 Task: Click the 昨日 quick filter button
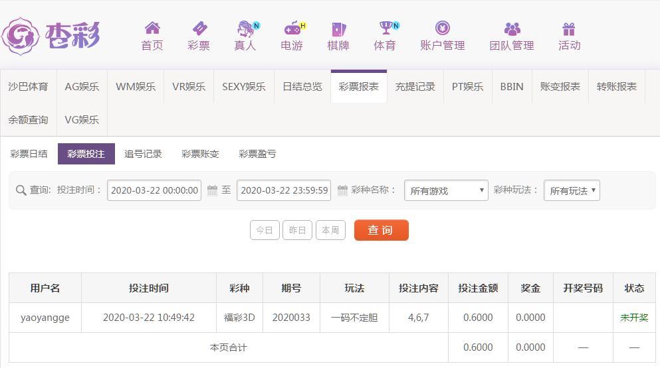click(x=297, y=230)
